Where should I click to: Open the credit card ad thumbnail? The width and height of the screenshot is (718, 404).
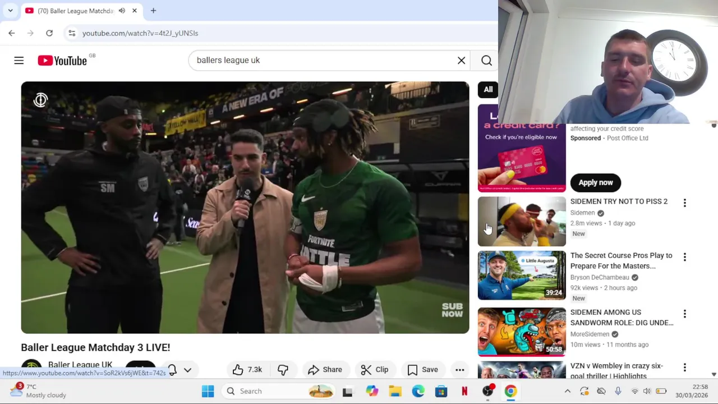pos(522,149)
